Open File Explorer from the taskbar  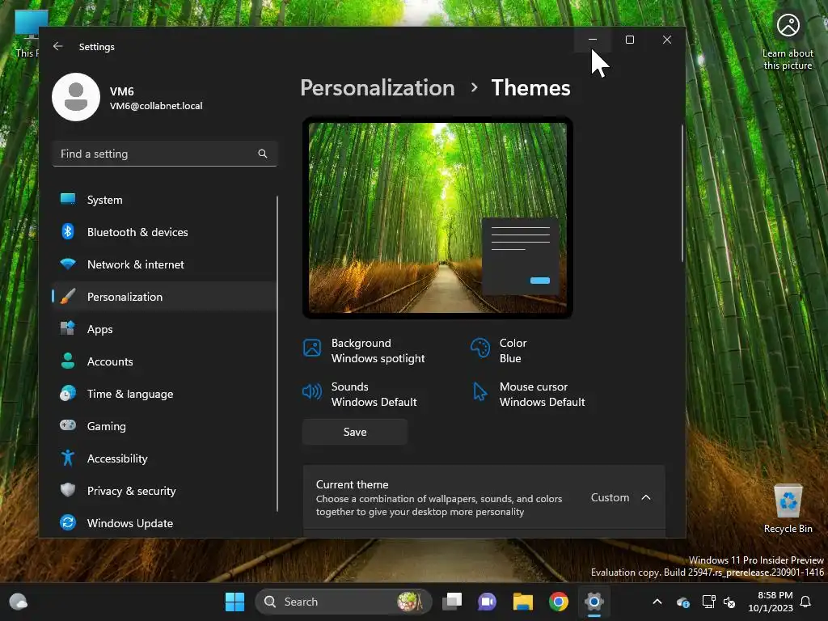pyautogui.click(x=523, y=602)
